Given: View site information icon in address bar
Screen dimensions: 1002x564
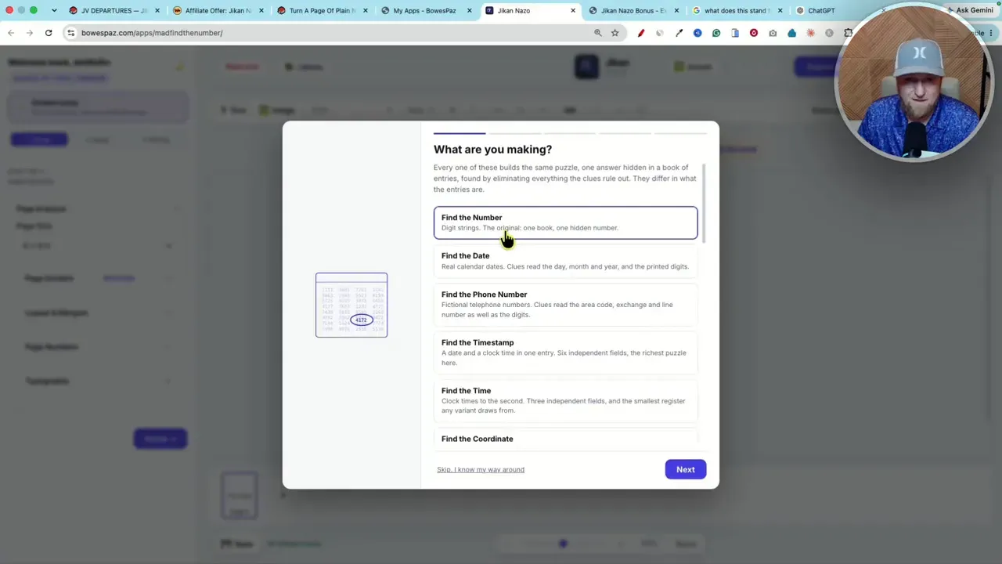Looking at the screenshot, I should (70, 33).
